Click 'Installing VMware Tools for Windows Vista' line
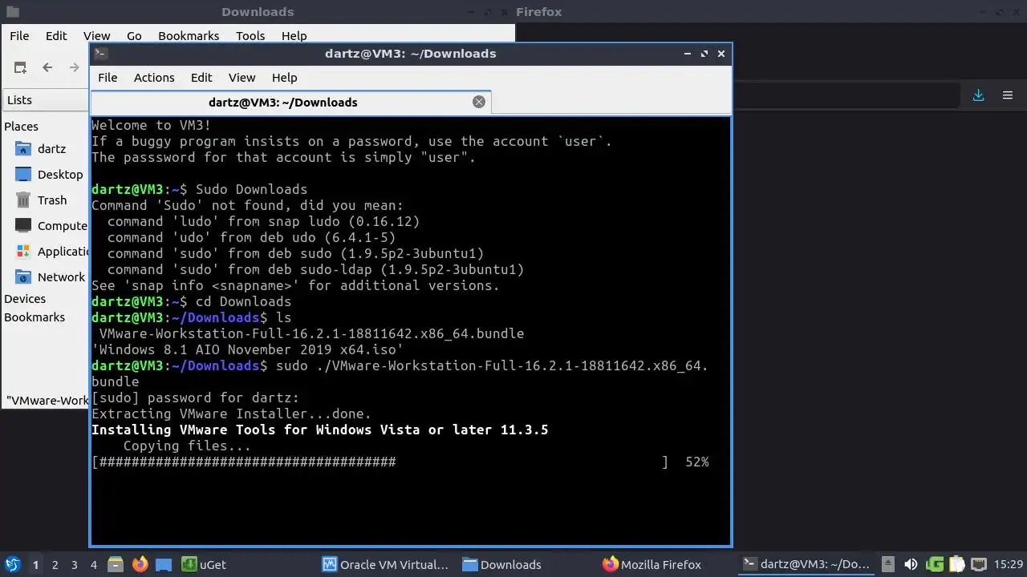 (x=320, y=430)
